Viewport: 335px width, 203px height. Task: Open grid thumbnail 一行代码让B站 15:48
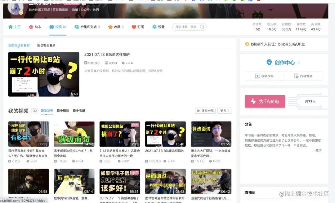point(165,134)
